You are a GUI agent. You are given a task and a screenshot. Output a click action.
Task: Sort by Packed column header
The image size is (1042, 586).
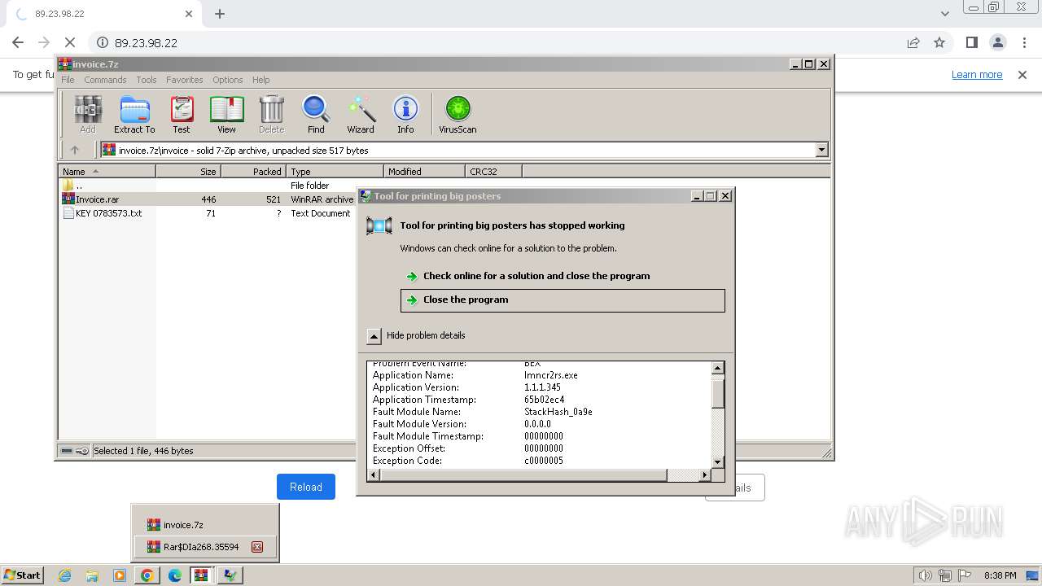point(253,171)
